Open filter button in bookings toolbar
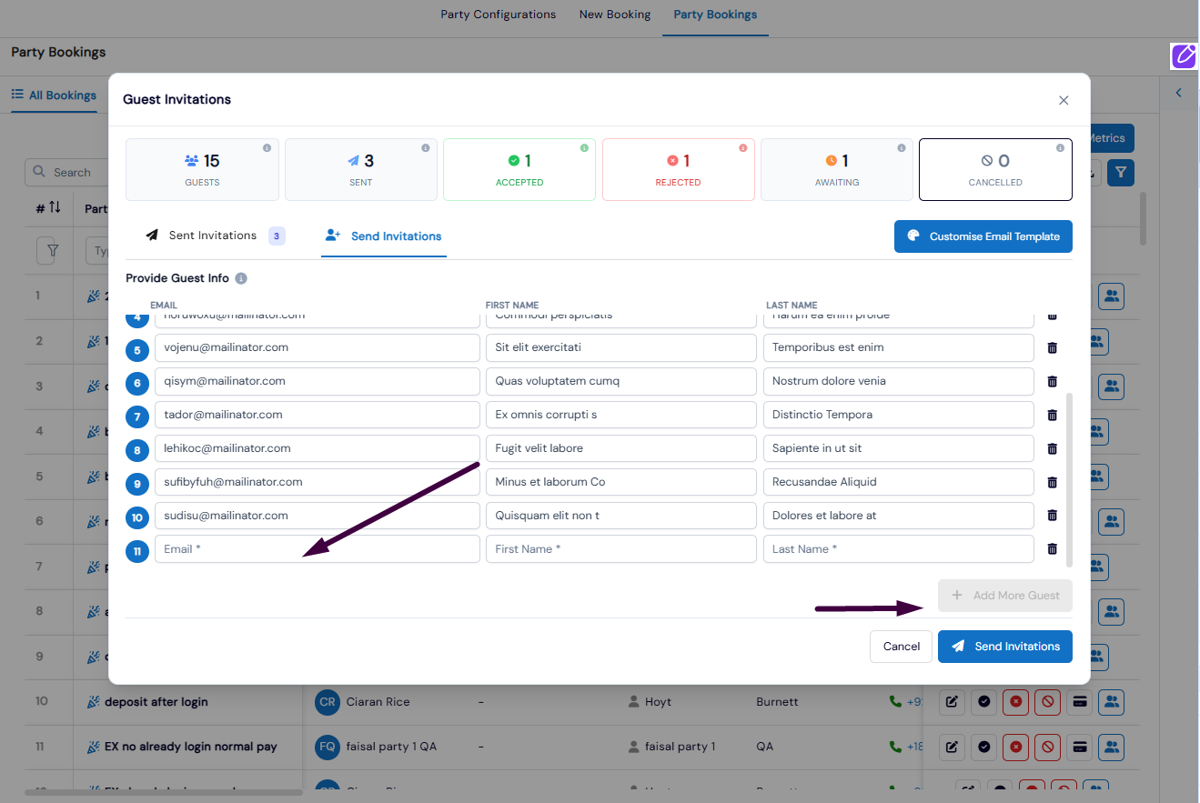1200x803 pixels. [1121, 172]
